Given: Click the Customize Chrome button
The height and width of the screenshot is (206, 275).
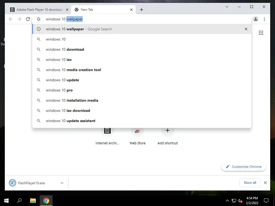Looking at the screenshot, I should [x=244, y=167].
